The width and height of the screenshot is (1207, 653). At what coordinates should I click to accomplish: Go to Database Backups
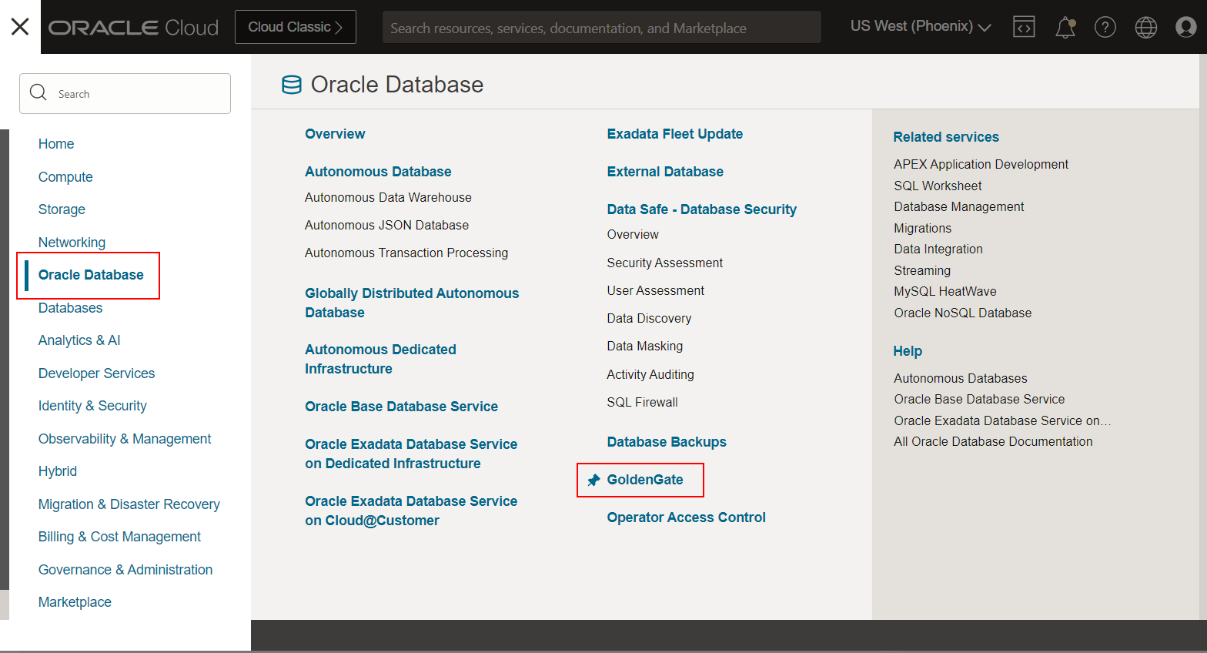(x=667, y=442)
